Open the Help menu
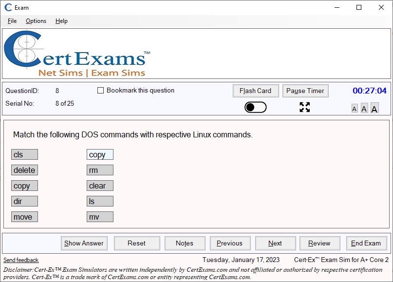The image size is (393, 282). coord(61,21)
